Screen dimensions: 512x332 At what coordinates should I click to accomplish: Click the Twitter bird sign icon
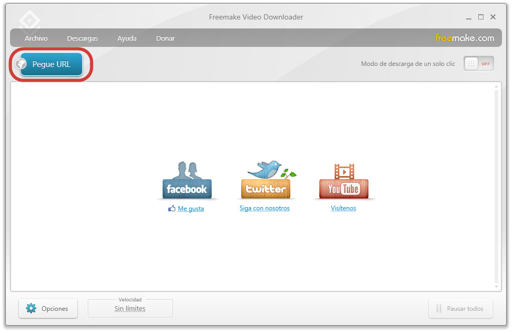(x=268, y=179)
